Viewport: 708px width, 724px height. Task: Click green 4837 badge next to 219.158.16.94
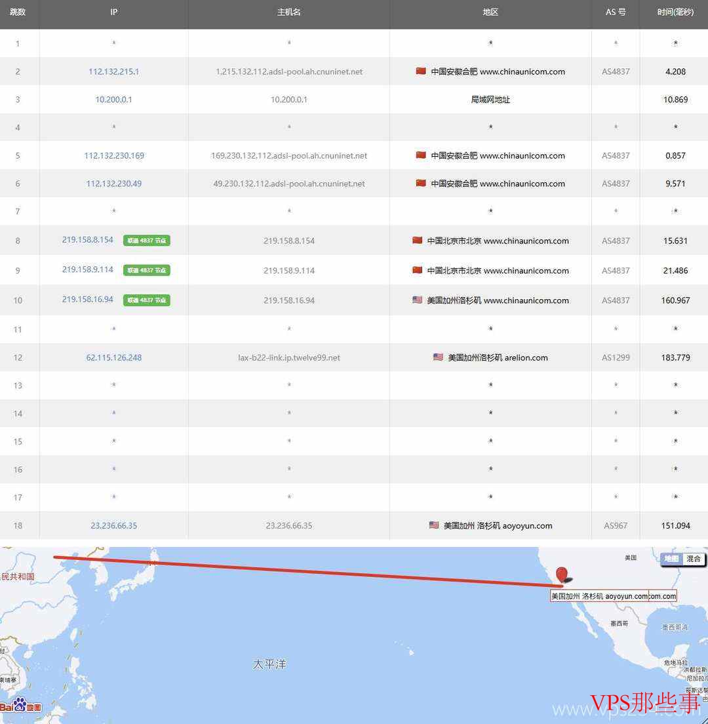click(147, 300)
